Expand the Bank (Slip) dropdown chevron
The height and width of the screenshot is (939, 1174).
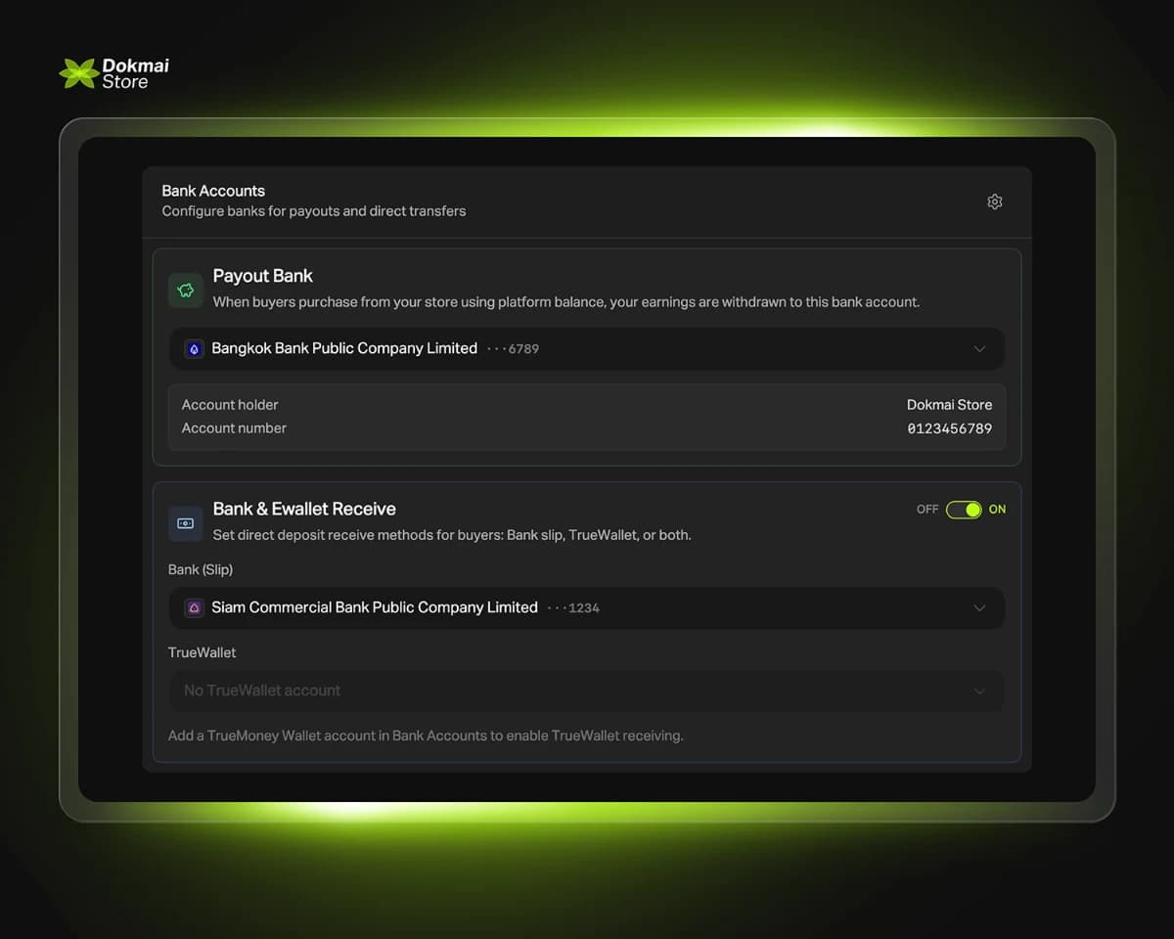click(979, 608)
